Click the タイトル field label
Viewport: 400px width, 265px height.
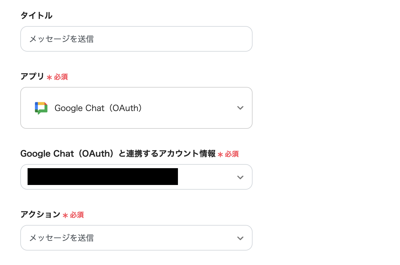tap(36, 15)
